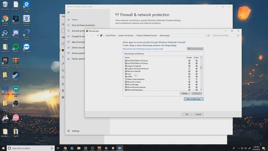
Task: Open address bar history dropdown
Action: tap(206, 35)
